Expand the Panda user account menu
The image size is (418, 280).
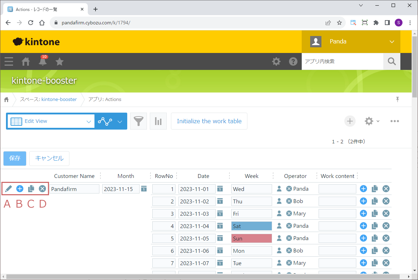(392, 42)
